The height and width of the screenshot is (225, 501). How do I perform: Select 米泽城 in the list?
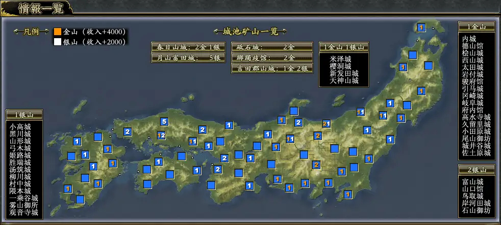click(340, 60)
